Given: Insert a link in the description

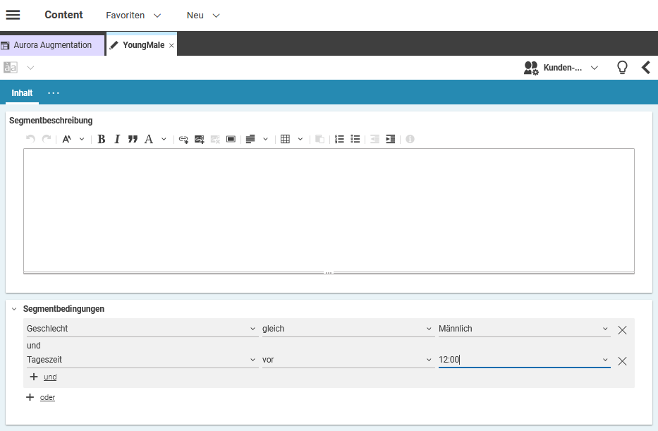Looking at the screenshot, I should (183, 139).
